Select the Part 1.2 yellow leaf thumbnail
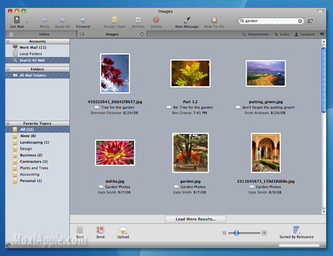 190,73
